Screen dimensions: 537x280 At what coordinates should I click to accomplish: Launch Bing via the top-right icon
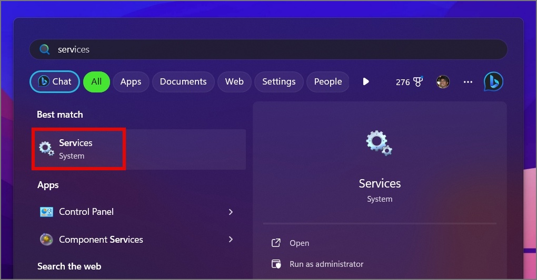tap(493, 82)
